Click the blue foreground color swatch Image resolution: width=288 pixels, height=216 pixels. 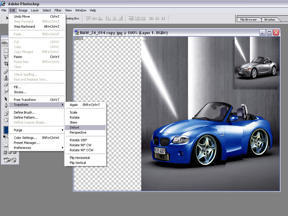coord(6,130)
